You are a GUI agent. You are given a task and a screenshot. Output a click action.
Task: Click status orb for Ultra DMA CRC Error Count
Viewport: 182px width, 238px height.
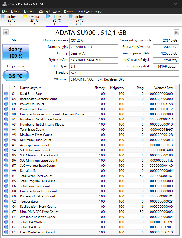(x=6, y=212)
